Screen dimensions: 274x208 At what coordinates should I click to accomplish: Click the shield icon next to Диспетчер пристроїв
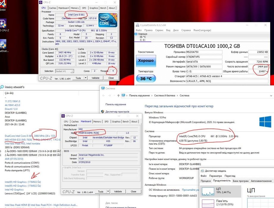click(103, 112)
